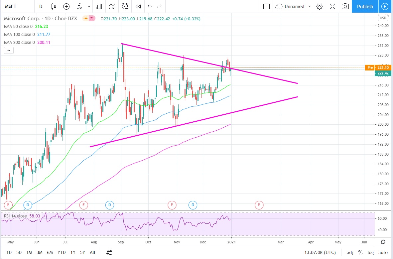
Task: Open axis settings gear at bottom right
Action: pos(383,242)
